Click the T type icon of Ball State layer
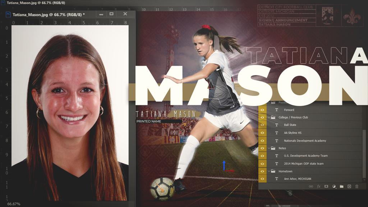368x207 pixels. pyautogui.click(x=277, y=125)
